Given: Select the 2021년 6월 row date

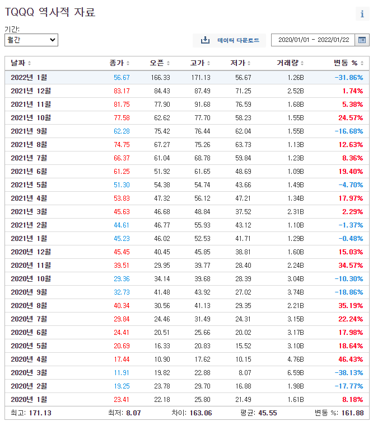Looking at the screenshot, I should tap(29, 172).
